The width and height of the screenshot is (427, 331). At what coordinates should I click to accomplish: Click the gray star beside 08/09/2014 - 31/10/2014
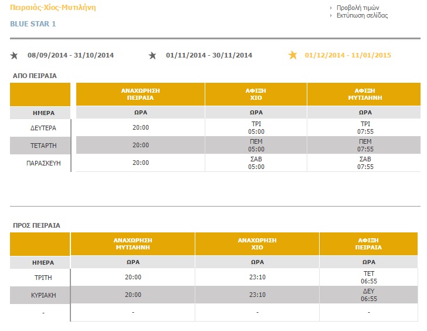pos(14,55)
